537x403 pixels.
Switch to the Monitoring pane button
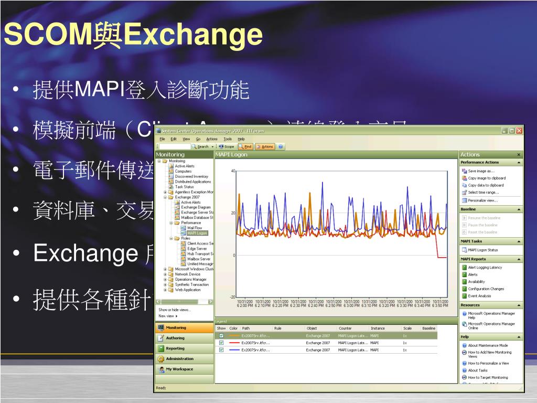pyautogui.click(x=184, y=327)
